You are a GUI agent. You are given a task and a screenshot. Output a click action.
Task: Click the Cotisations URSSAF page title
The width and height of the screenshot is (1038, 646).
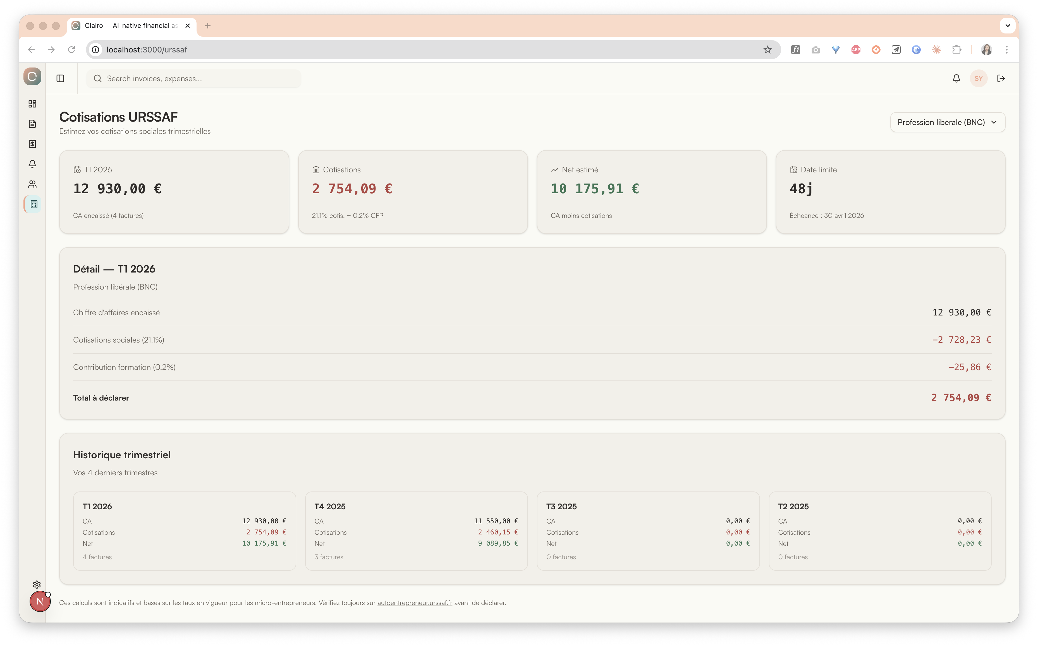tap(118, 117)
